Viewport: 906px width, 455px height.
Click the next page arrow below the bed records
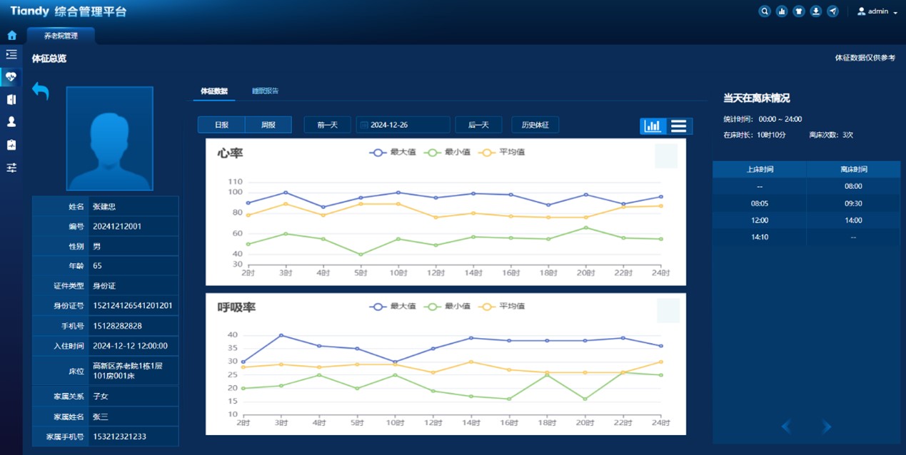click(x=825, y=426)
